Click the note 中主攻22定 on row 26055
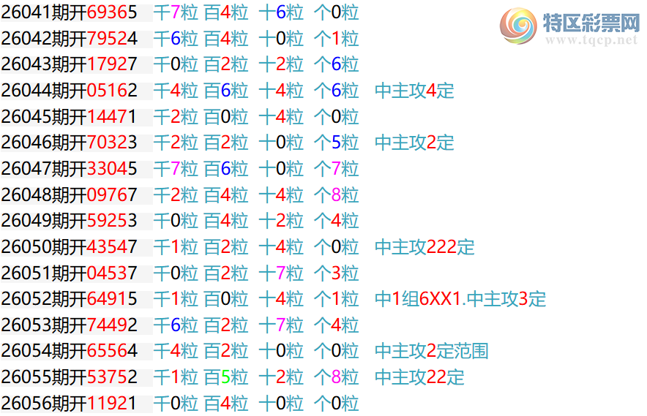Viewport: 647px width, 416px height. 419,377
